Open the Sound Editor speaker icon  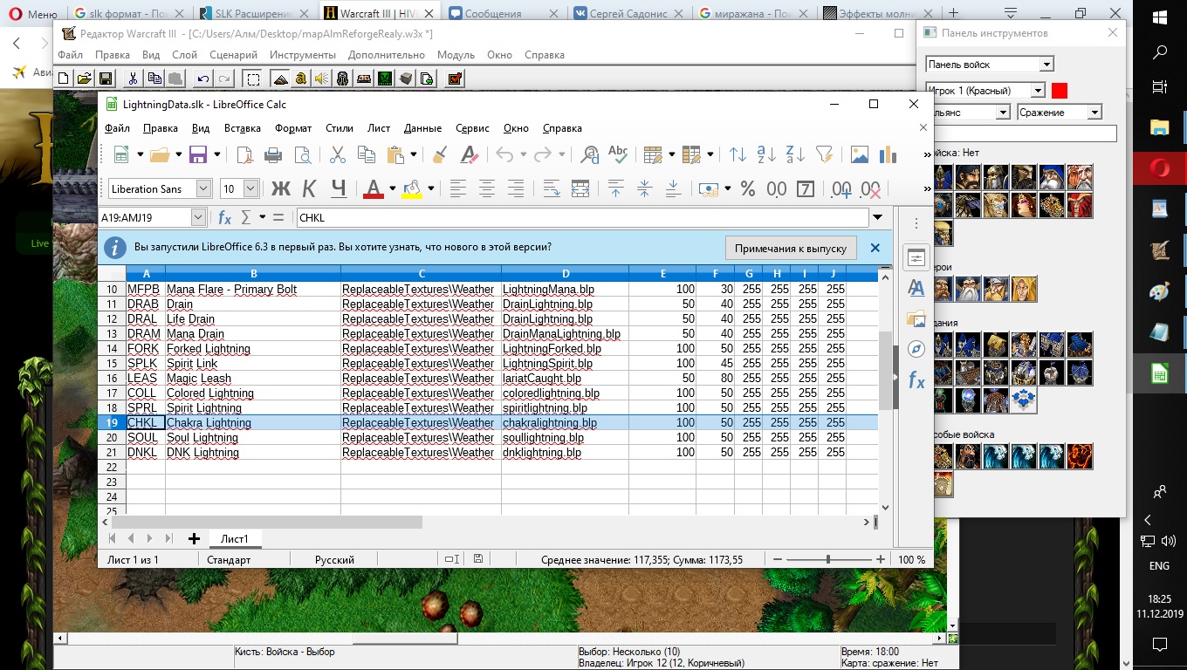tap(321, 79)
